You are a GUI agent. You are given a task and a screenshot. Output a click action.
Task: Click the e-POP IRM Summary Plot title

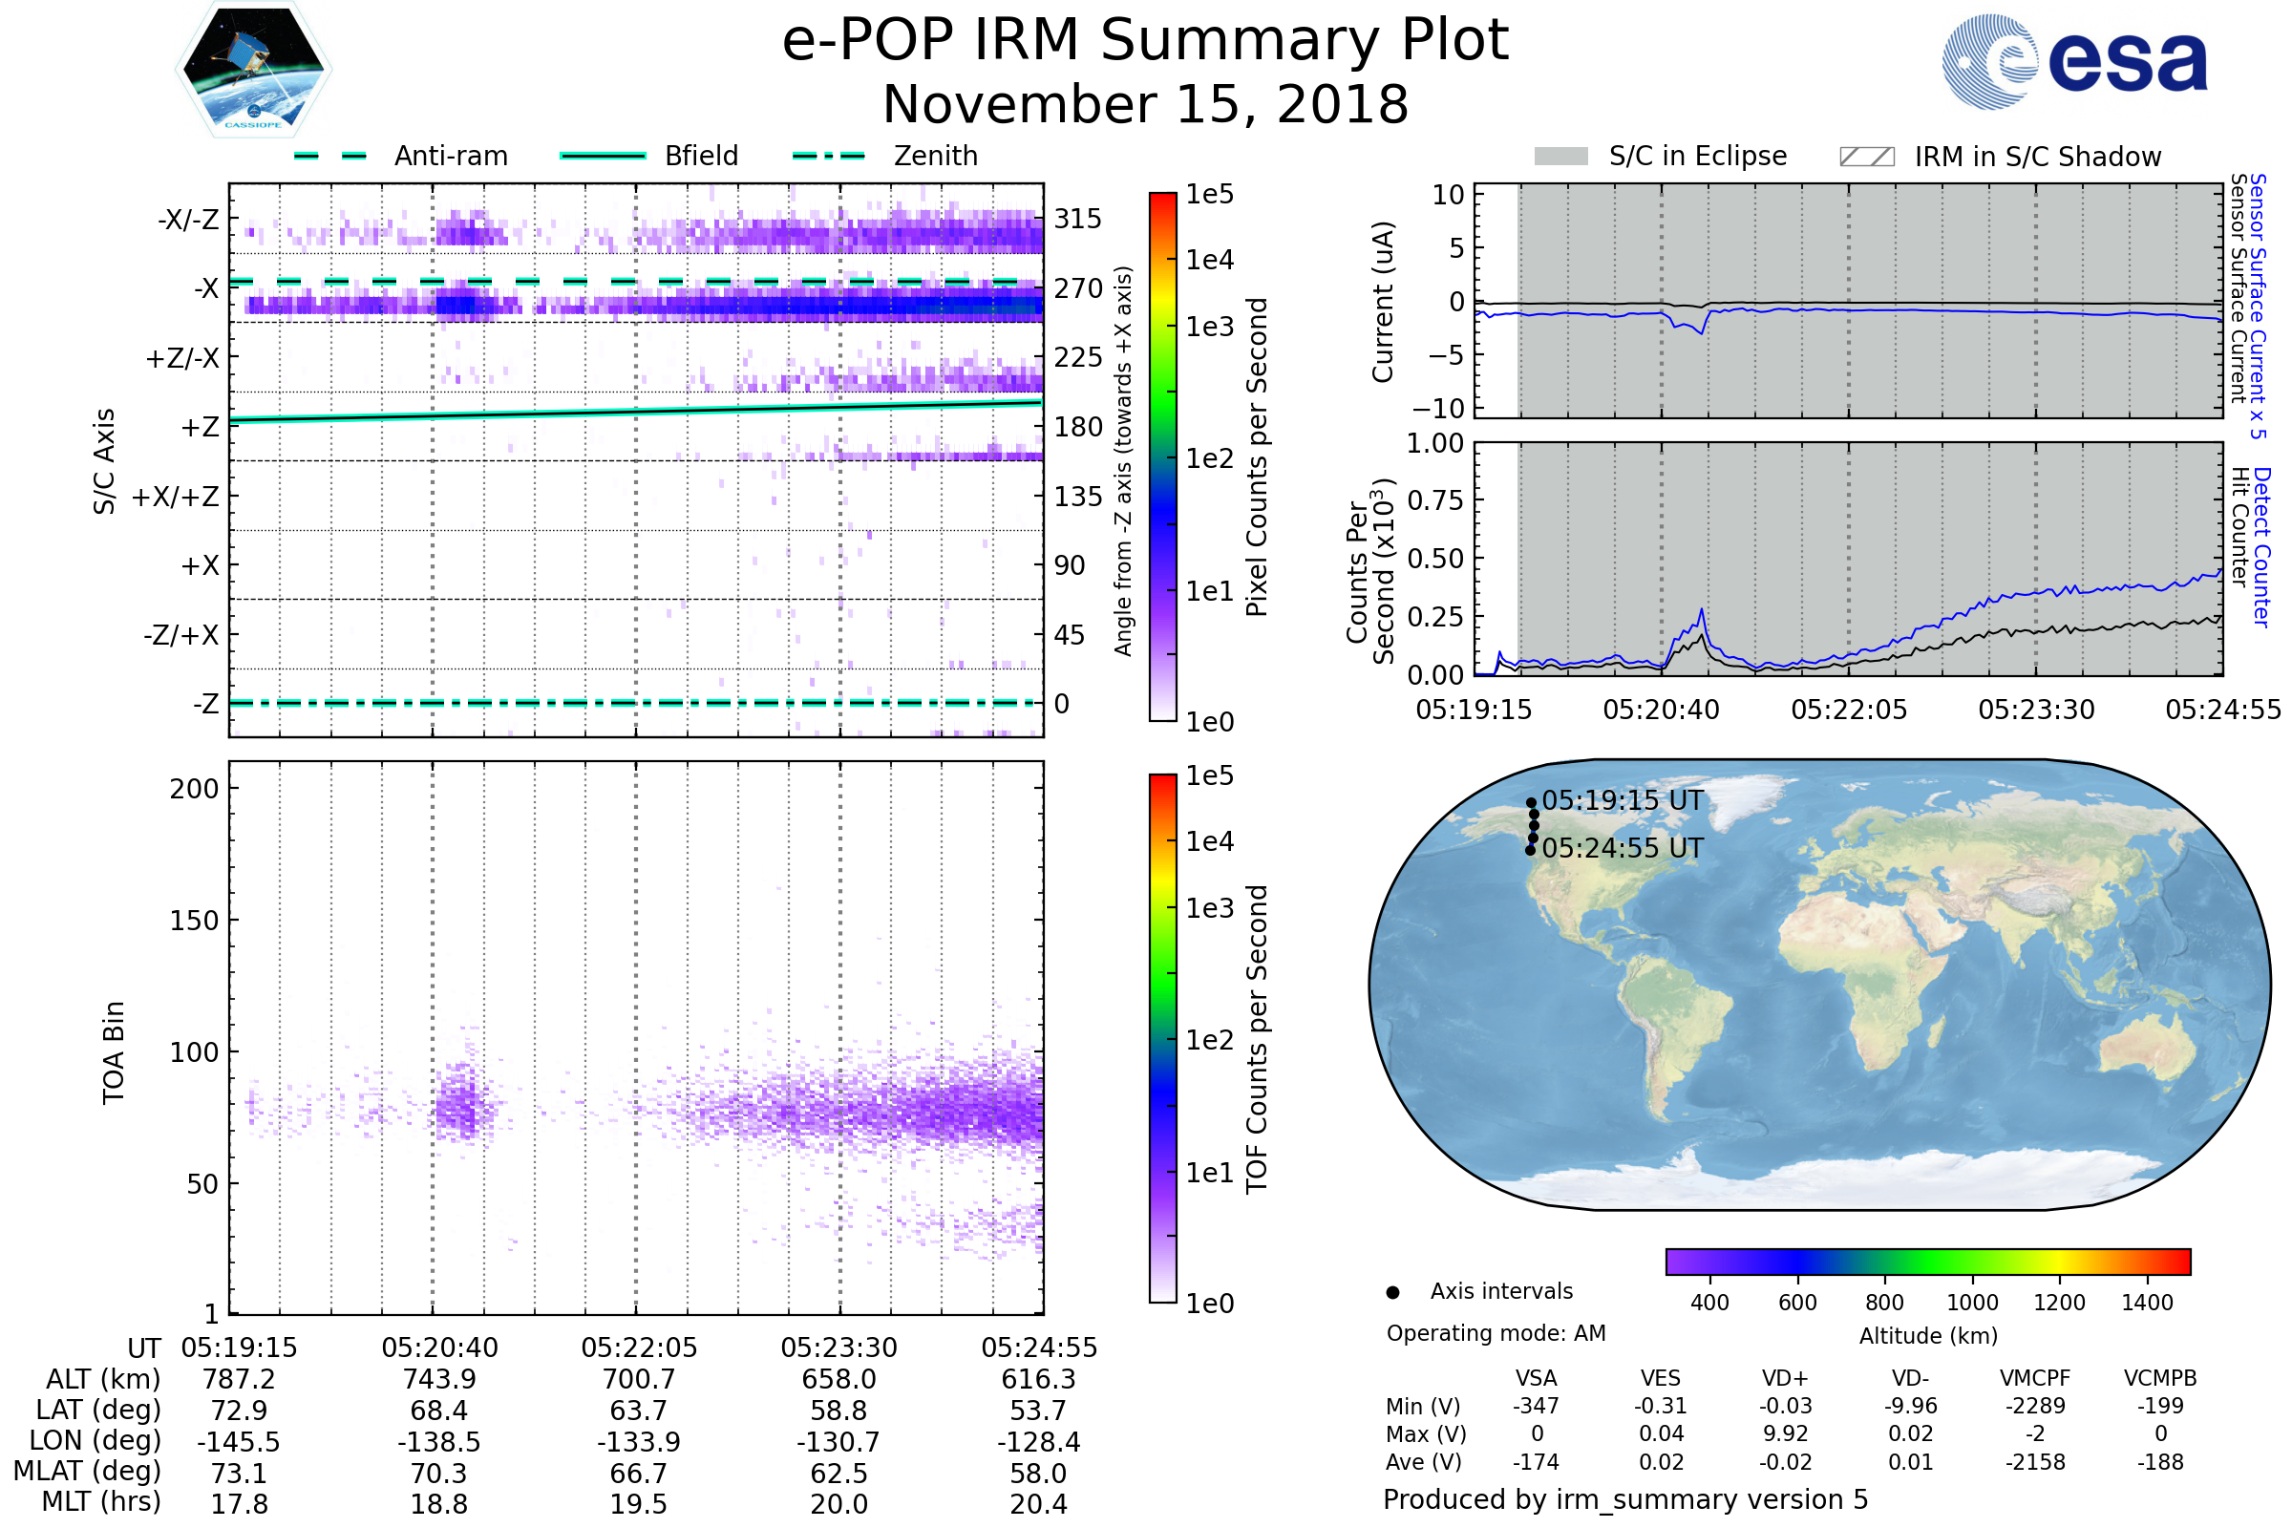point(1145,41)
